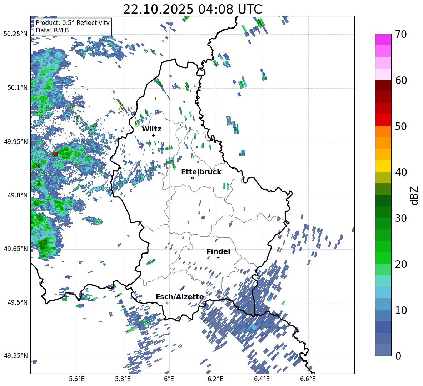Click the 6.4°E longitude label

262,379
